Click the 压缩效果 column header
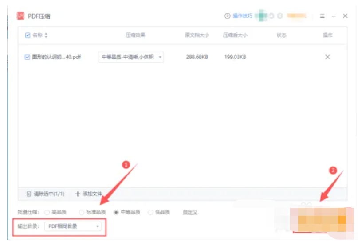The image size is (358, 245). [135, 35]
